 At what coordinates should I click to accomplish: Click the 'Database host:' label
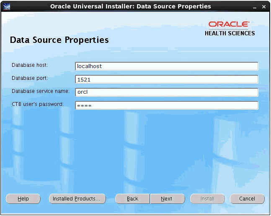pos(30,65)
